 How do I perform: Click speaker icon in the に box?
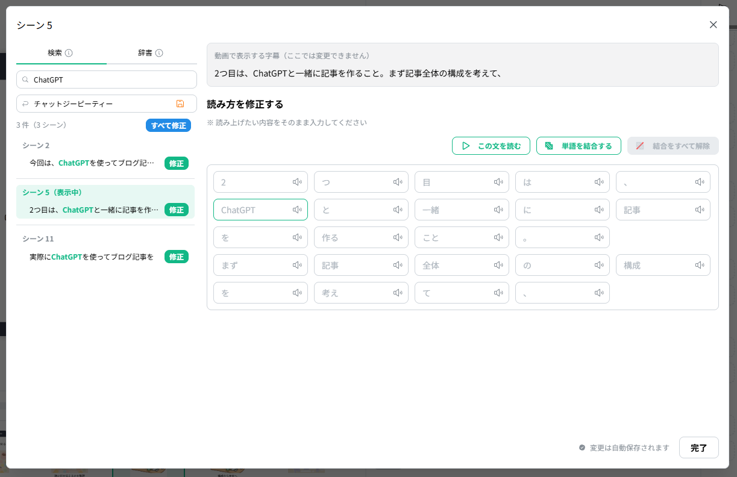[x=599, y=210]
